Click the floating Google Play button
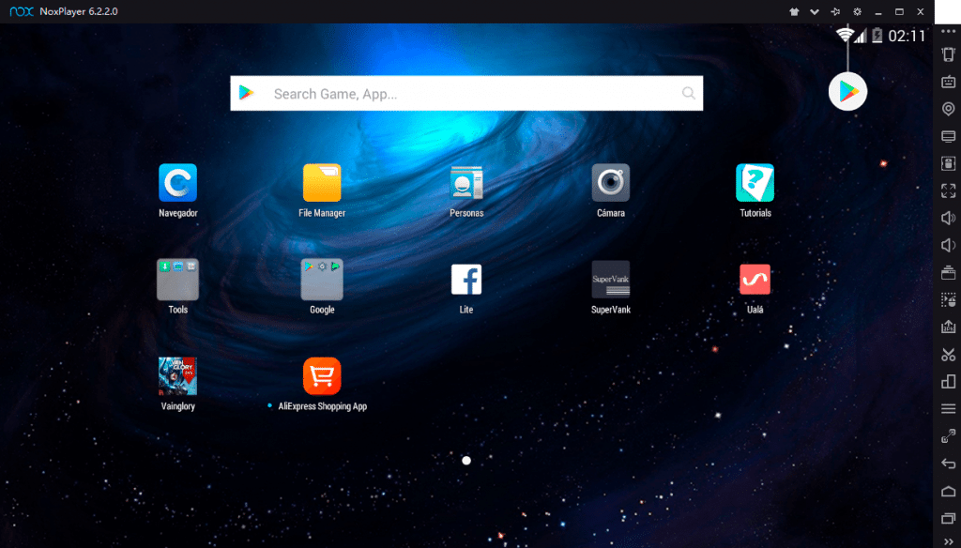Image resolution: width=961 pixels, height=548 pixels. 847,91
